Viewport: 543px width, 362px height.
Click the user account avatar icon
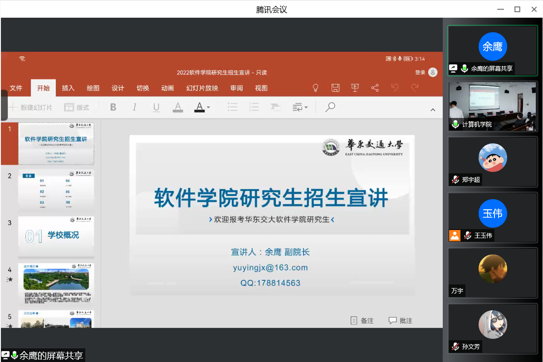click(432, 72)
